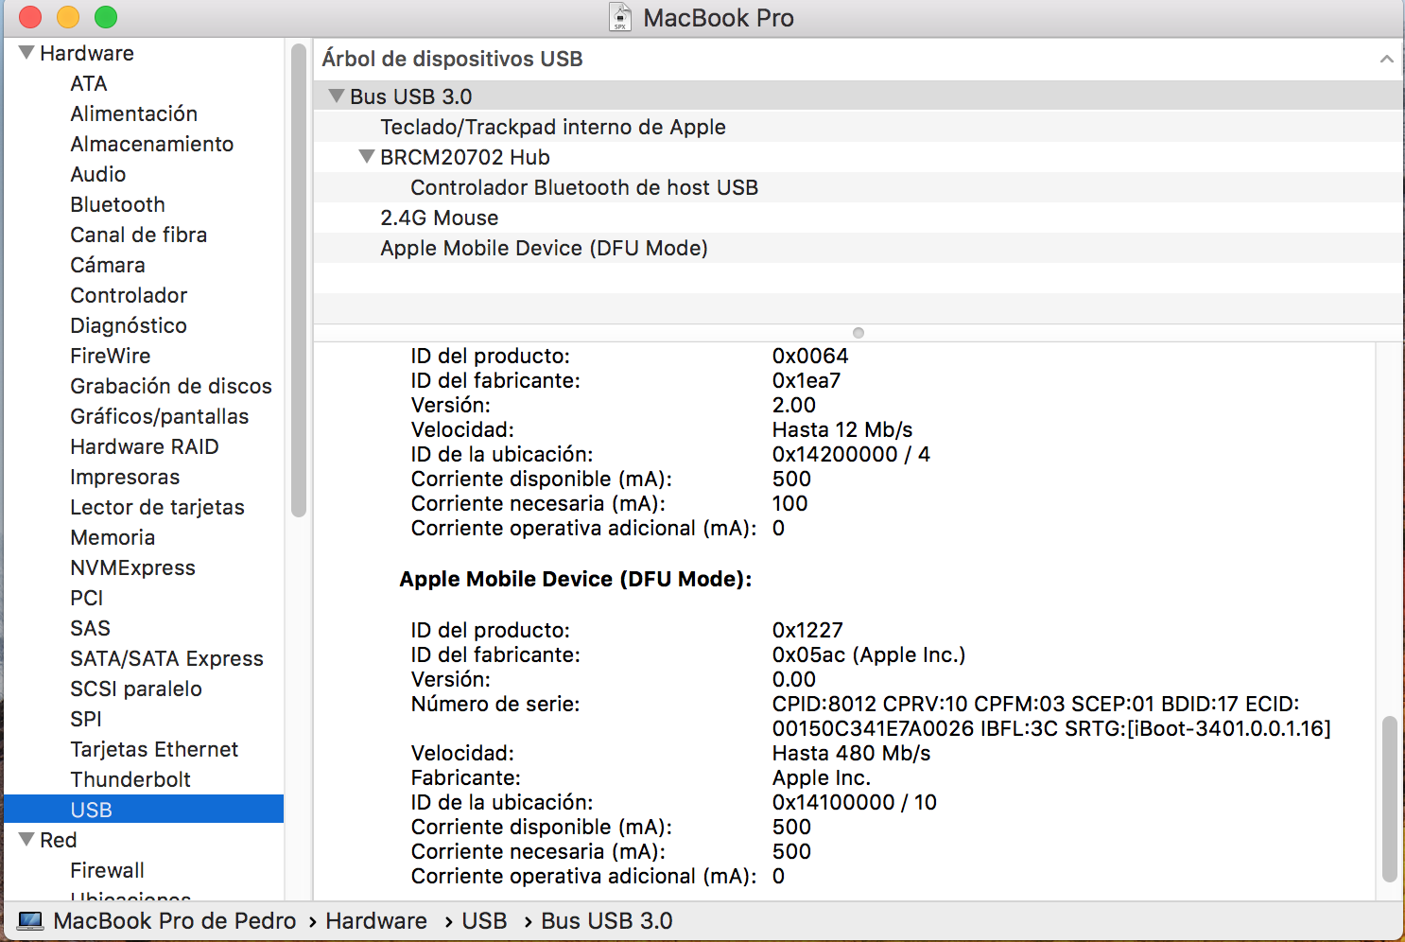1405x942 pixels.
Task: Select the USB sidebar entry
Action: click(91, 810)
